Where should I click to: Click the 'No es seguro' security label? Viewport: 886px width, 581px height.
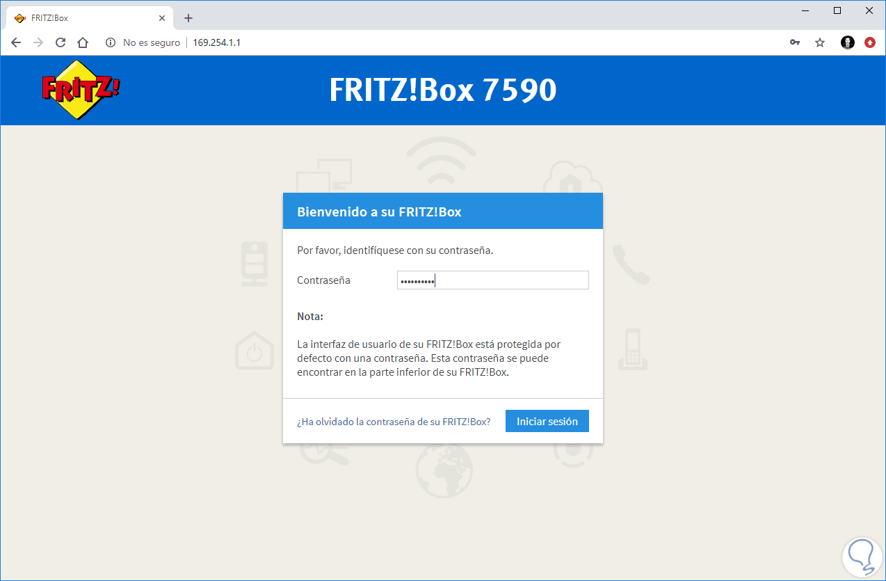click(x=152, y=42)
